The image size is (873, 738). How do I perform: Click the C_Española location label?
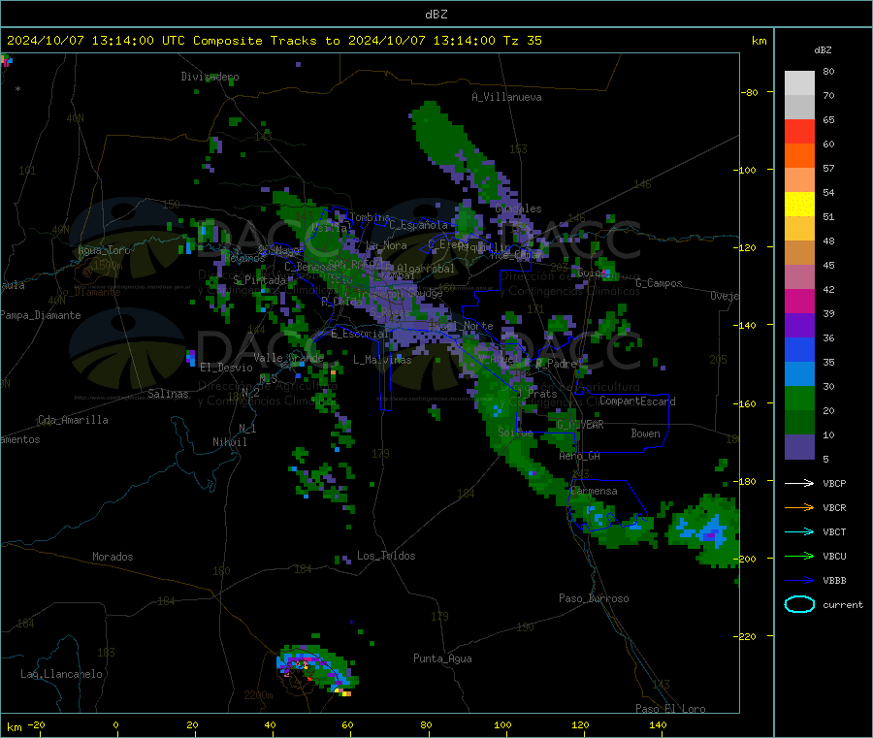(x=418, y=225)
